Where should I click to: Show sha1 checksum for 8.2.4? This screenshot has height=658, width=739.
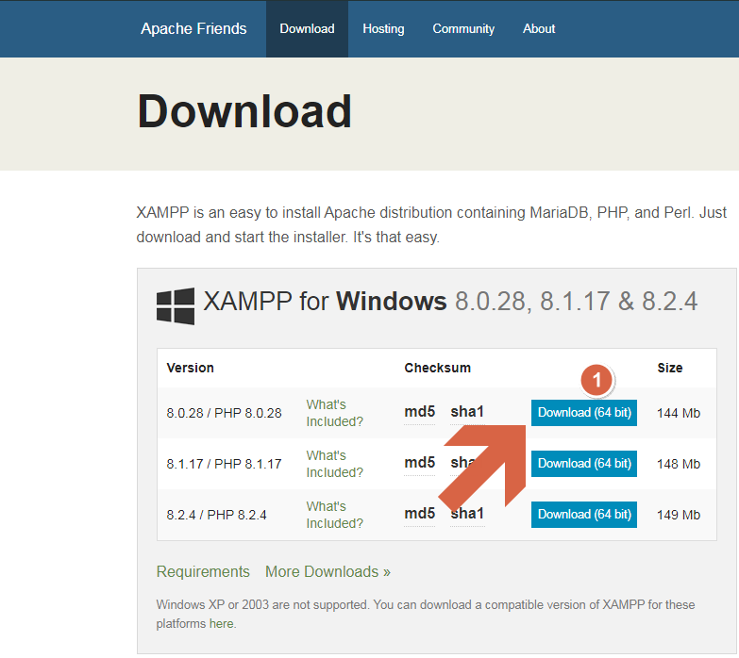tap(467, 514)
